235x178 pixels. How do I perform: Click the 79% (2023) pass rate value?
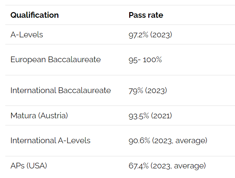tap(148, 91)
